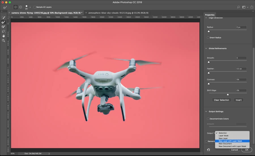This screenshot has height=156, width=255.
Task: Select the Refine Edge Brush tool
Action: click(x=4, y=22)
